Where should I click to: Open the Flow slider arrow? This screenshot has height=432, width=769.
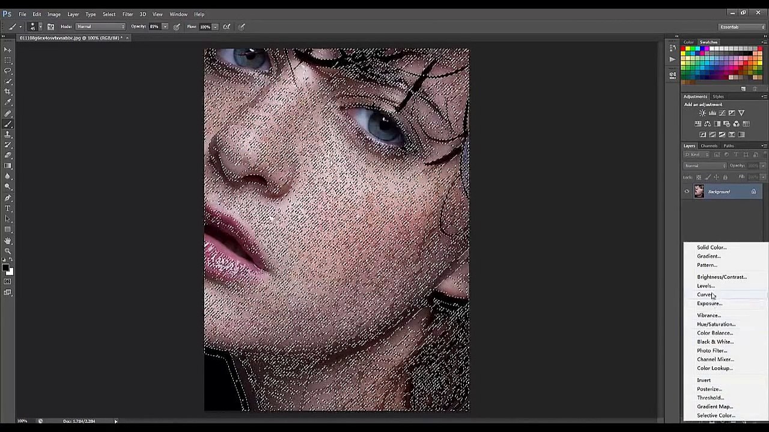pyautogui.click(x=214, y=26)
